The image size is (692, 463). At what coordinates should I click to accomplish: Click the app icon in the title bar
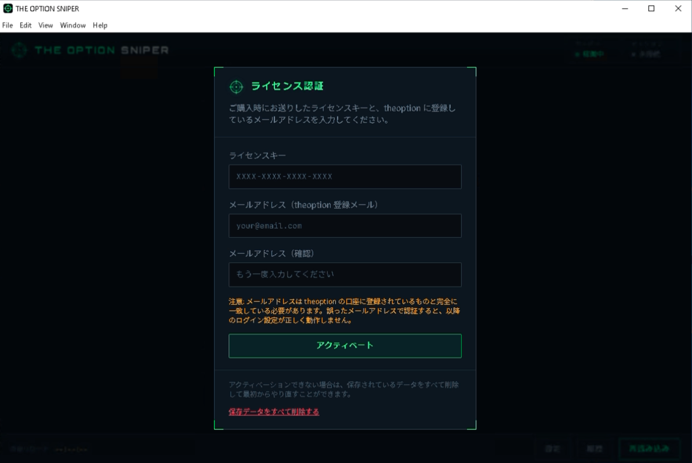pyautogui.click(x=8, y=8)
